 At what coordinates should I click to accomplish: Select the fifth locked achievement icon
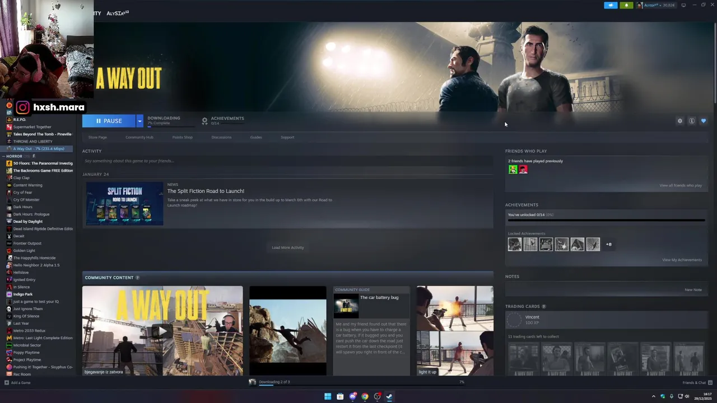pos(578,244)
